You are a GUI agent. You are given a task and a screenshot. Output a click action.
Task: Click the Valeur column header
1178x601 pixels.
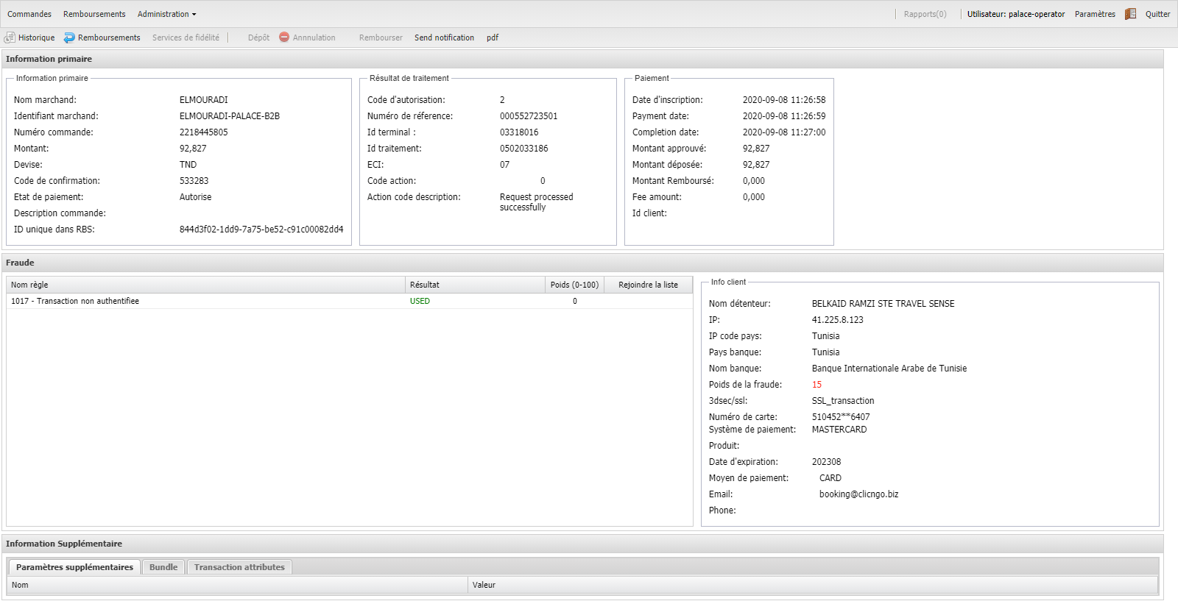click(813, 585)
